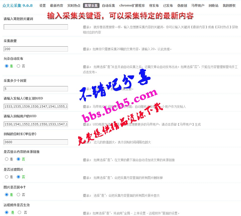This screenshot has width=241, height=216.
Task: Click the 请输入简短的关键词 label
Action: pyautogui.click(x=18, y=19)
